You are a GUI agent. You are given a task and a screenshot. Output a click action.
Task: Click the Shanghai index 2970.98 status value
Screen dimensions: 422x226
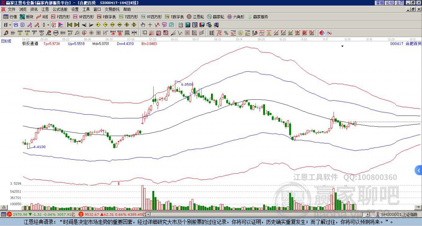(21, 214)
